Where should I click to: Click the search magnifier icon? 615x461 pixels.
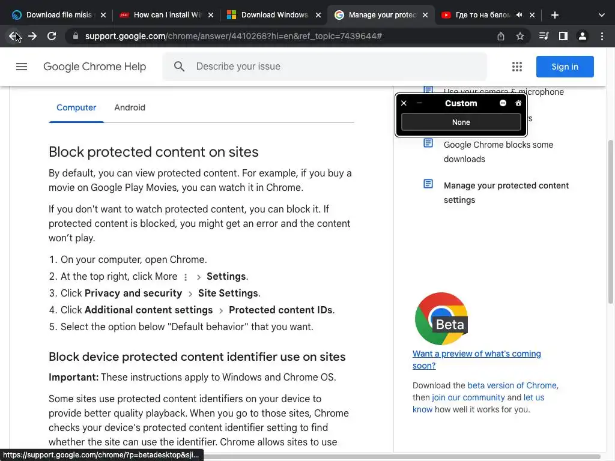(x=179, y=66)
